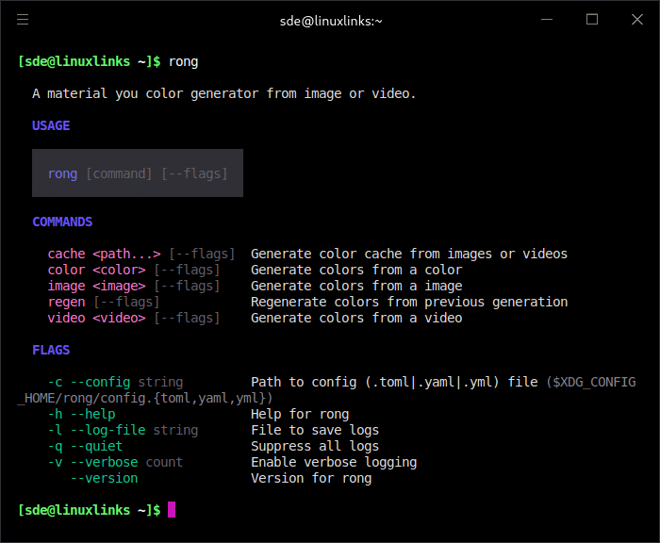This screenshot has height=543, width=660.
Task: Click the magenta cursor block at the prompt
Action: pyautogui.click(x=172, y=510)
